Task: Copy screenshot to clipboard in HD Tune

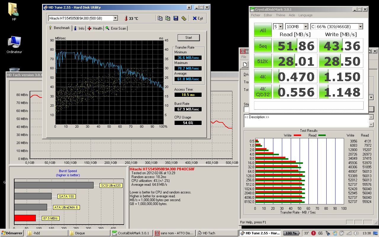Action: tap(168, 18)
